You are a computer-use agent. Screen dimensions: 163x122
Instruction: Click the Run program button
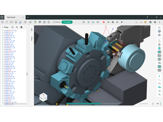[67, 22]
